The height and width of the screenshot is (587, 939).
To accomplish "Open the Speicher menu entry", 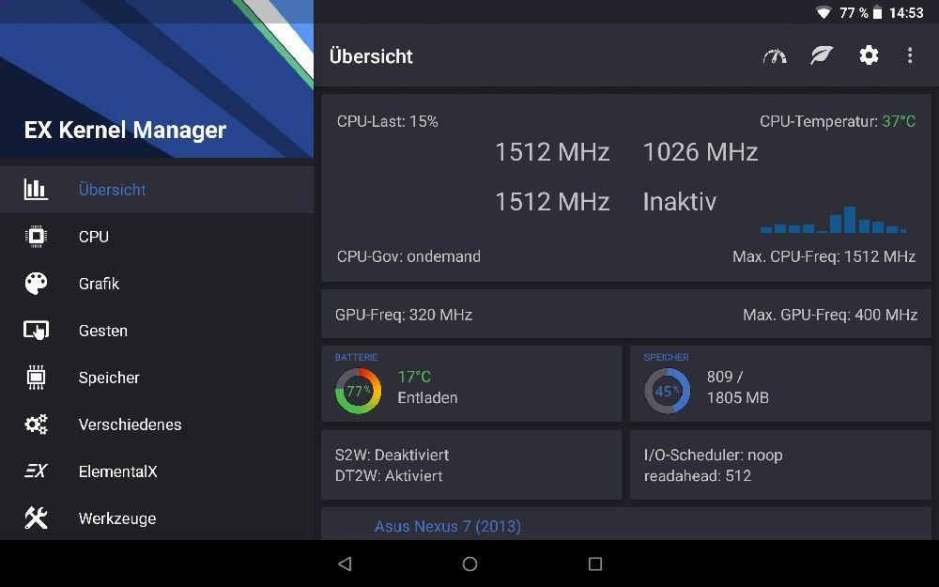I will point(157,378).
